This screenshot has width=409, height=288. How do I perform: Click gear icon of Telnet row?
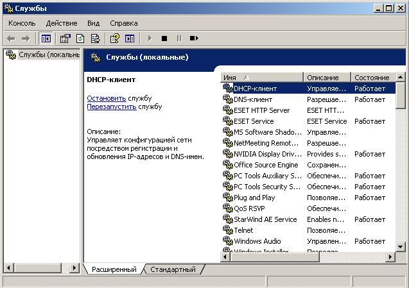pyautogui.click(x=228, y=230)
